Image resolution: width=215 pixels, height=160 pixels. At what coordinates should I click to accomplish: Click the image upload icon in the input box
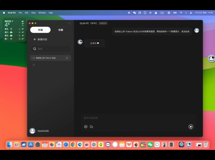pos(86,127)
